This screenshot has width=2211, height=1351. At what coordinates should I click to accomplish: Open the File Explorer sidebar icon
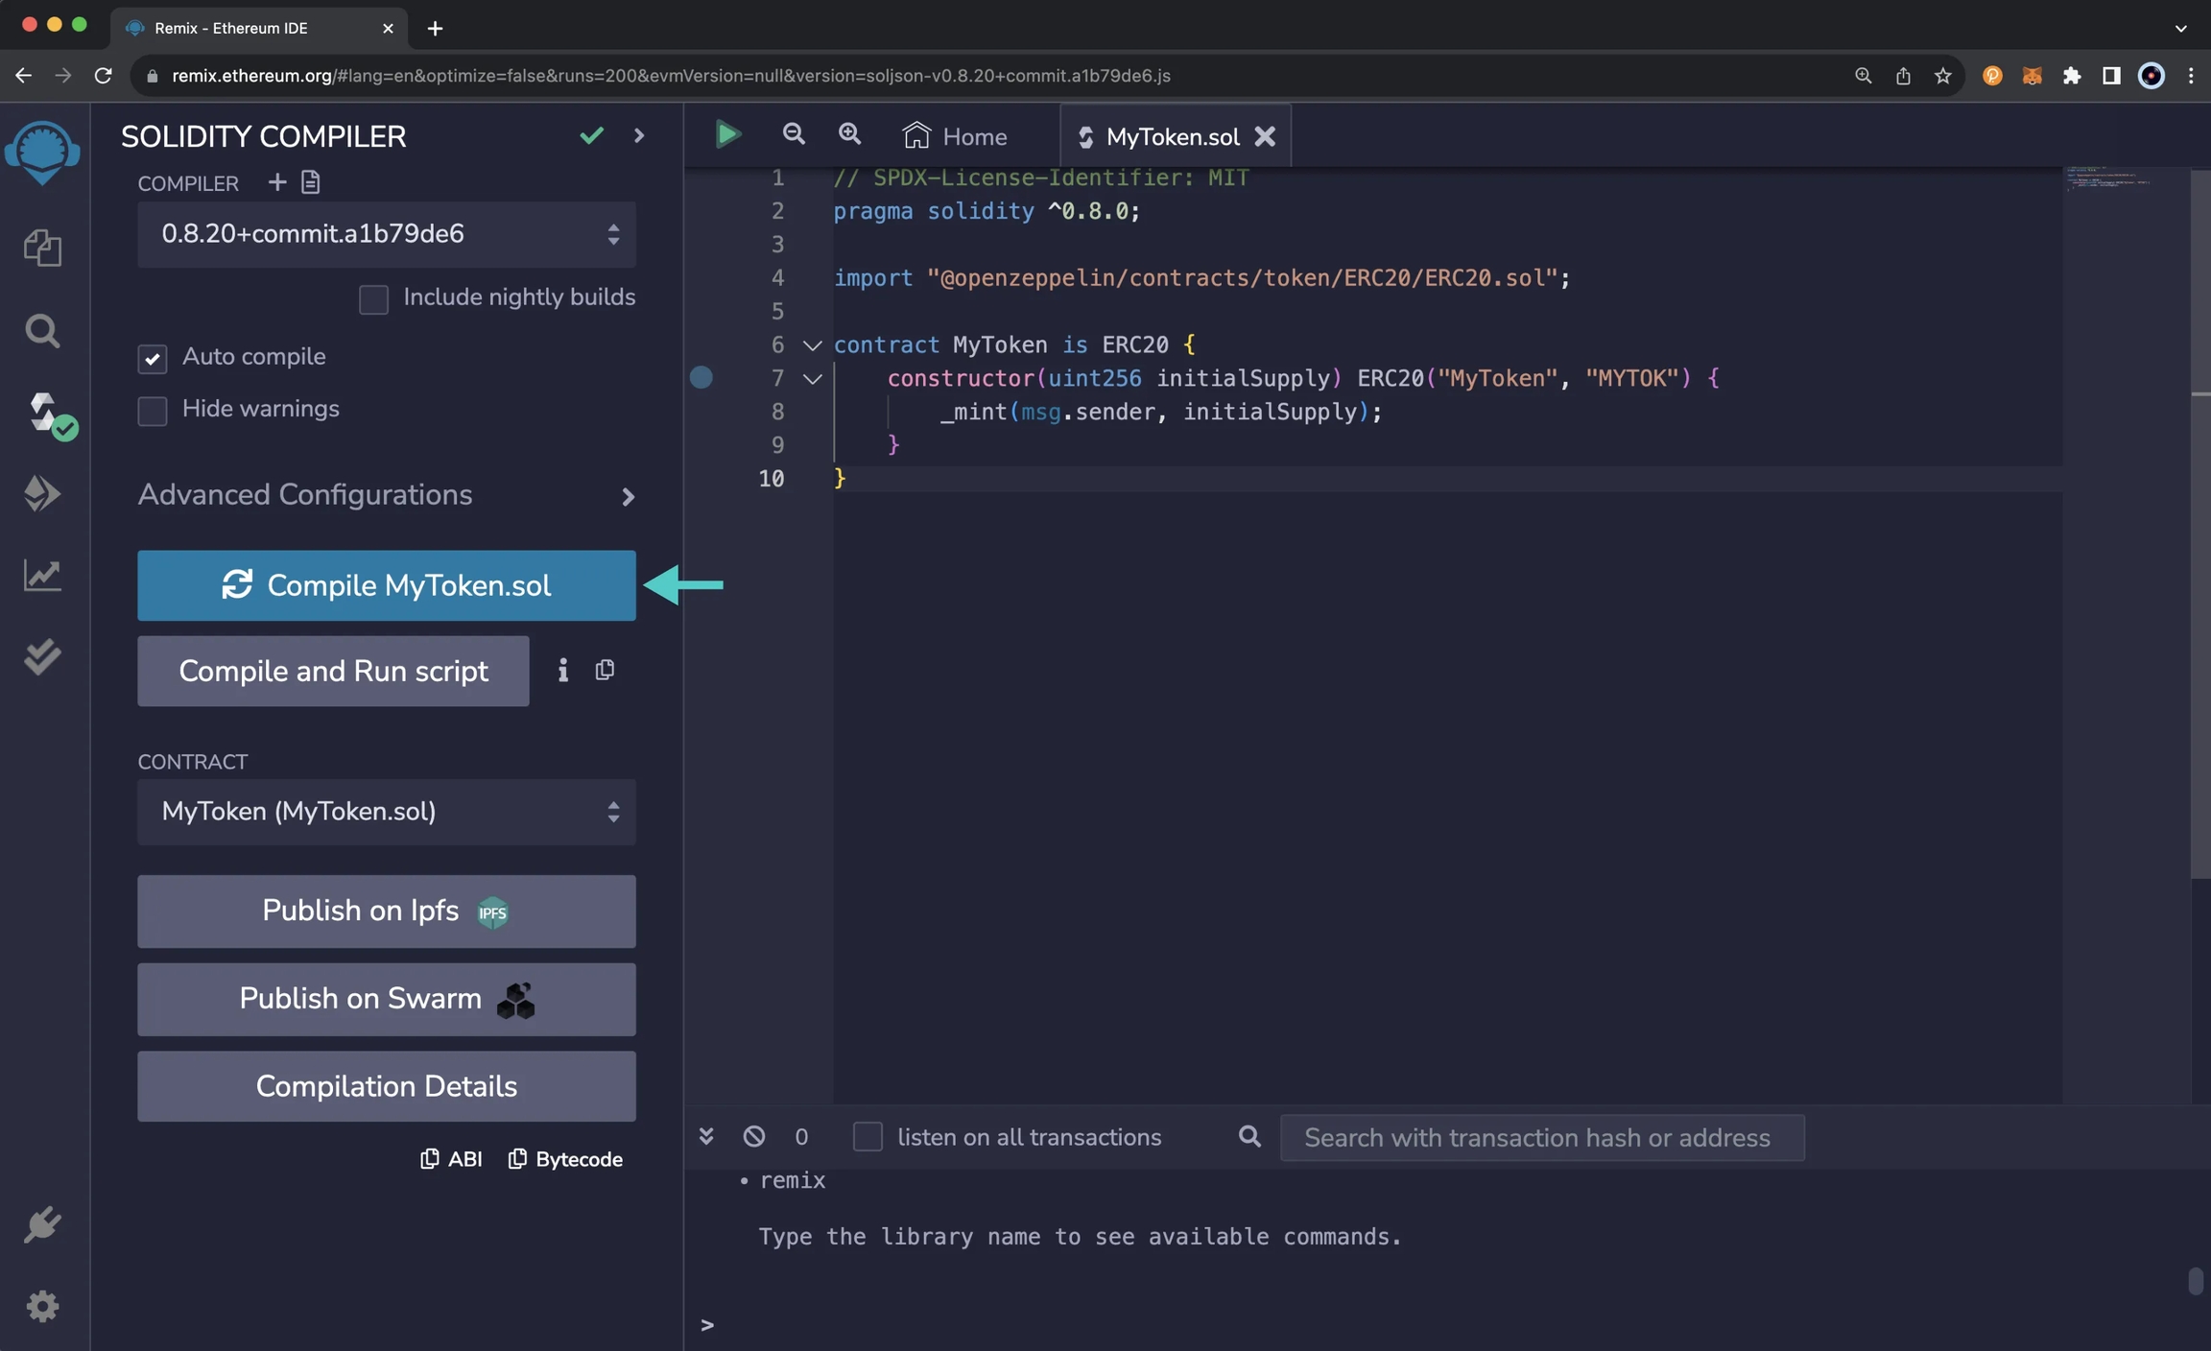click(x=42, y=249)
